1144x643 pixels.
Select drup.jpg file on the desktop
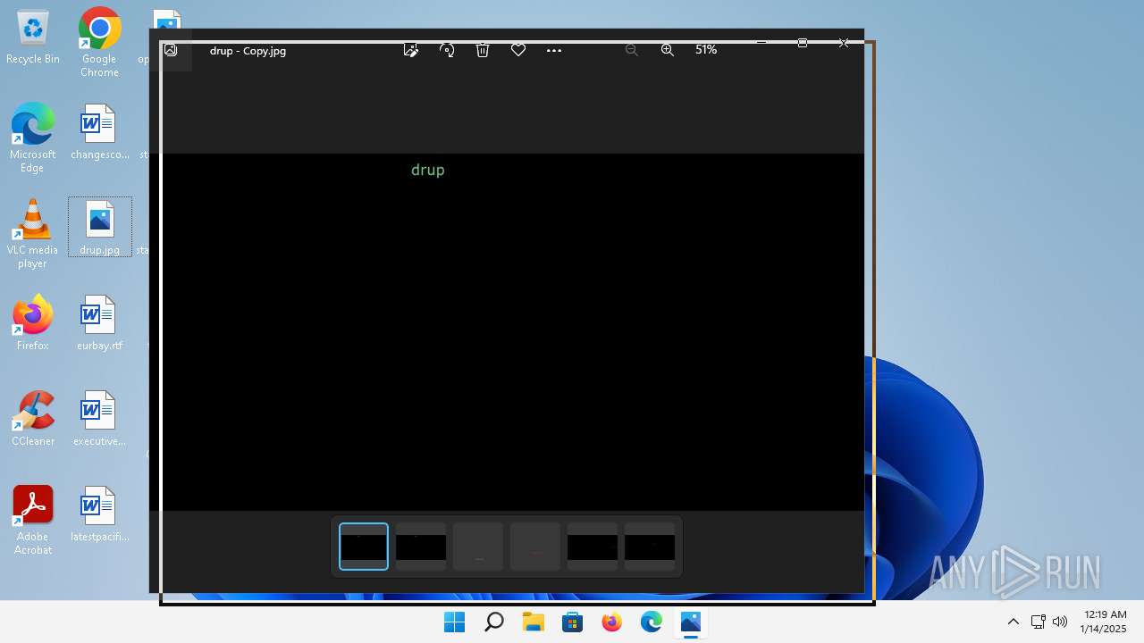[99, 228]
